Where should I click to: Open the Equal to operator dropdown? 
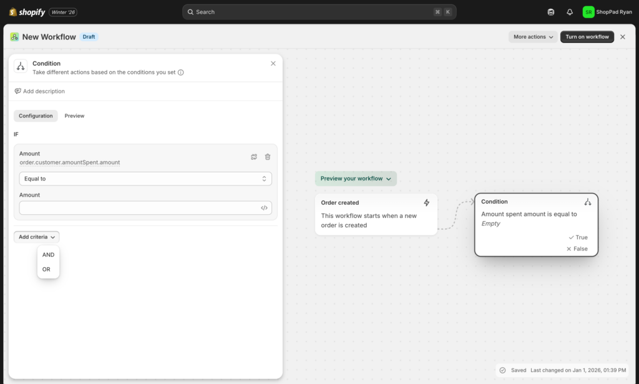tap(145, 179)
